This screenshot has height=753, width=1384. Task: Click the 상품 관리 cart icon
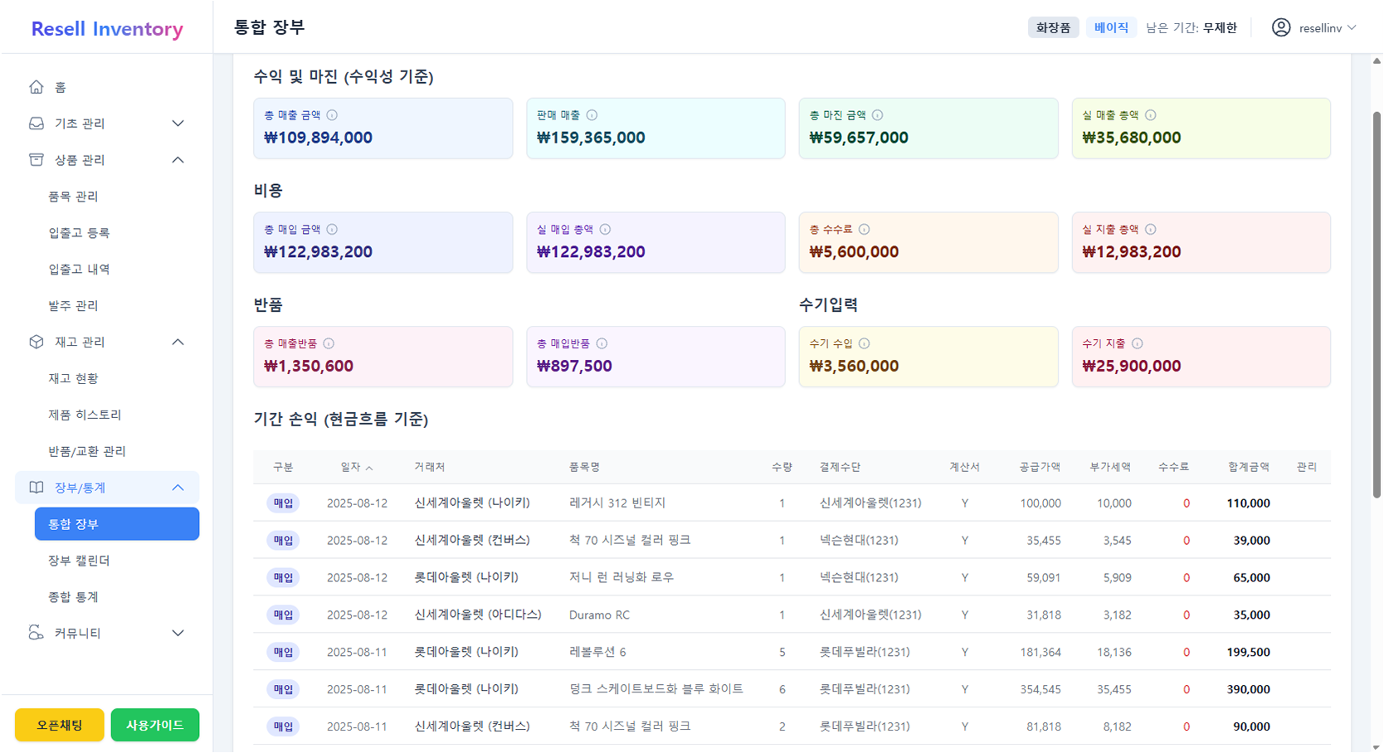36,159
